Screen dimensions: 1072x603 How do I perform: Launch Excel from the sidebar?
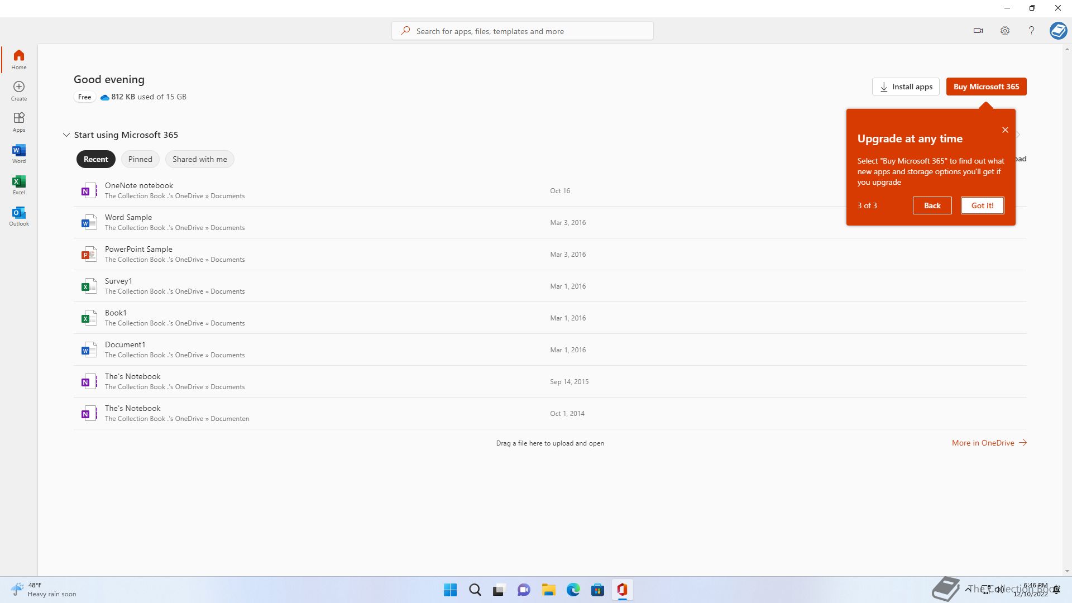[x=19, y=185]
